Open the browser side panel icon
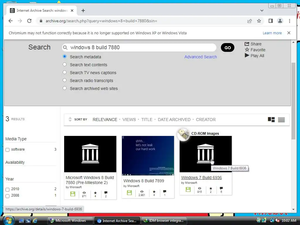300x225 pixels. [x=270, y=21]
